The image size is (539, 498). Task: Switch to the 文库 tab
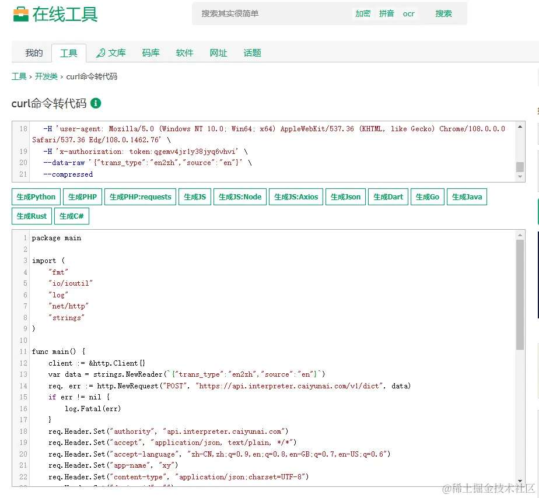(x=111, y=53)
